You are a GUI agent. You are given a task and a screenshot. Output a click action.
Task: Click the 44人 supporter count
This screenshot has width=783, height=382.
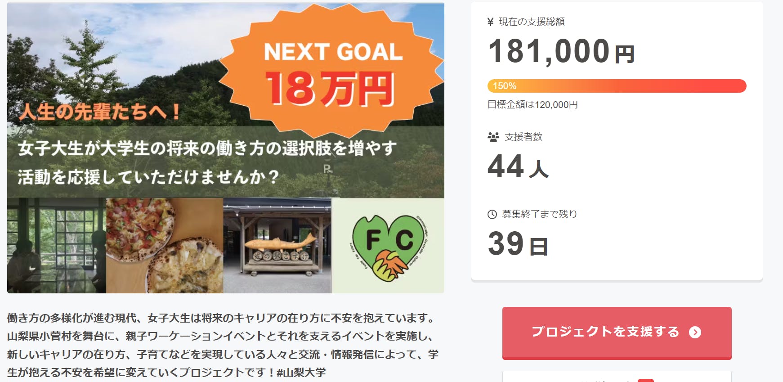(x=518, y=166)
